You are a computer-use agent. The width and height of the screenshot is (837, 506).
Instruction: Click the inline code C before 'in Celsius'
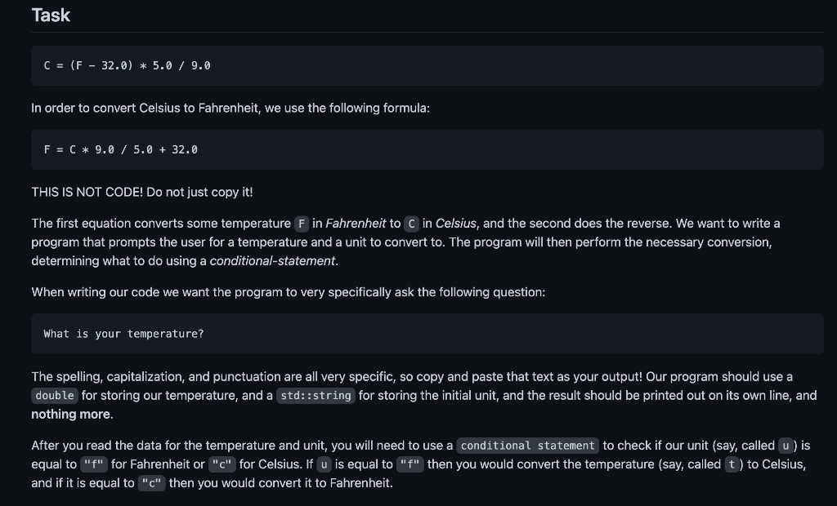[x=412, y=224]
